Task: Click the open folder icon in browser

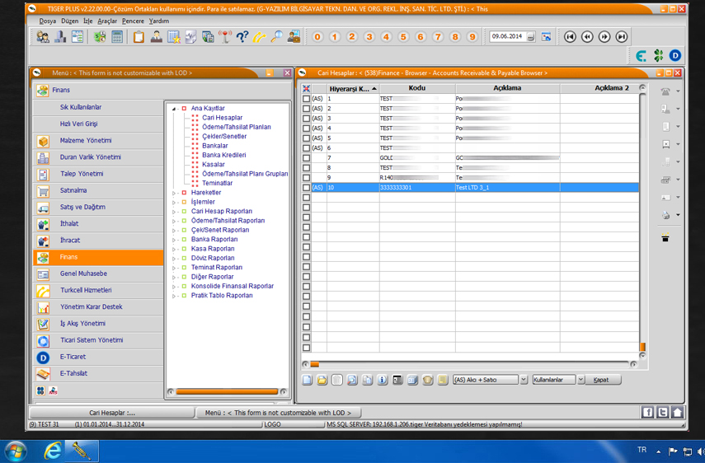Action: click(322, 380)
